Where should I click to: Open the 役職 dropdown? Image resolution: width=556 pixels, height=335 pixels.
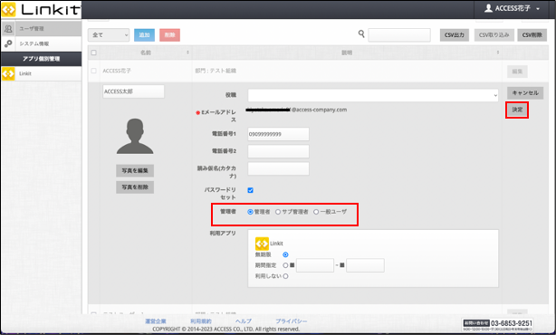373,95
